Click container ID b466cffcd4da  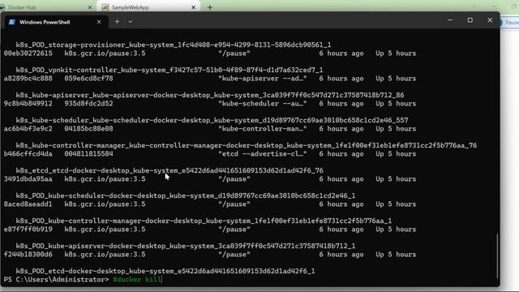pos(28,154)
